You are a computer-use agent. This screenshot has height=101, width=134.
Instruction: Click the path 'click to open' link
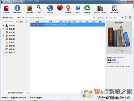[116, 63]
